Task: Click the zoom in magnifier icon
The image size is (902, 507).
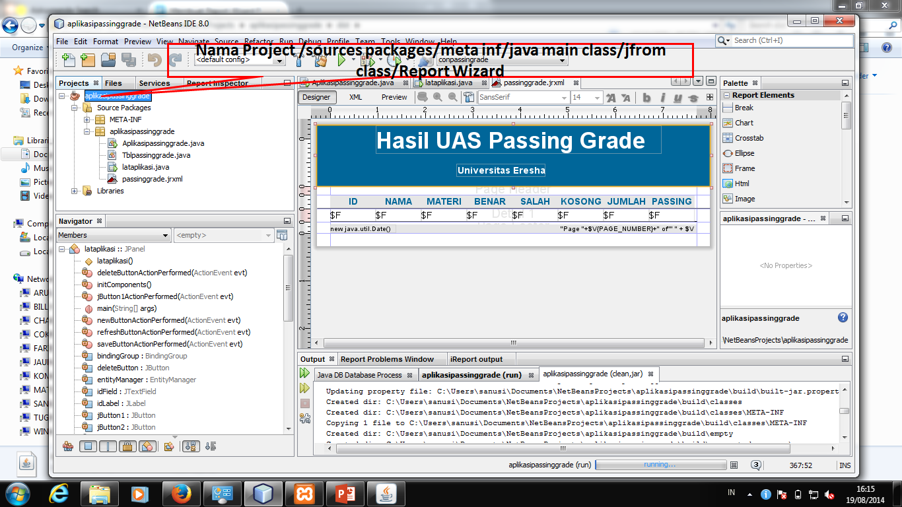Action: [x=437, y=97]
